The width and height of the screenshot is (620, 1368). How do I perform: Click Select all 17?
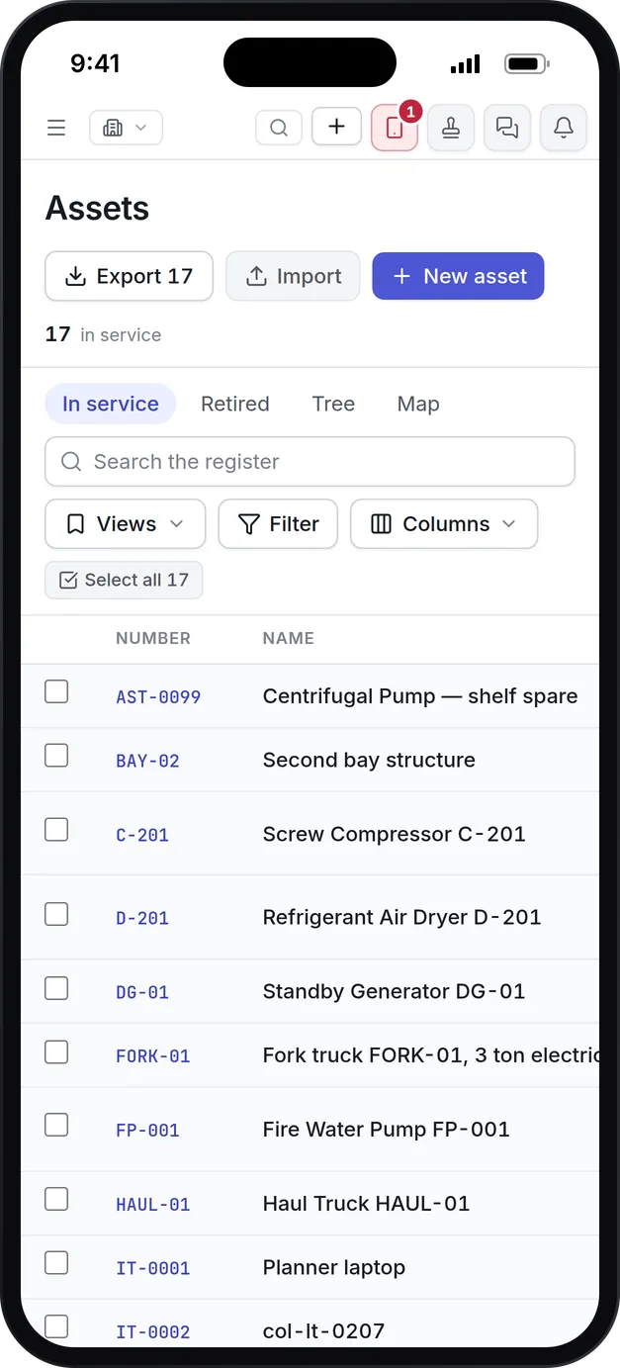click(124, 581)
